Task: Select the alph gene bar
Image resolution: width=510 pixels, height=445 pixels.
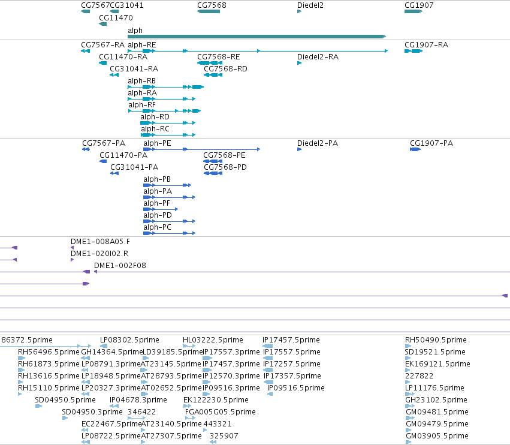Action: [x=256, y=37]
